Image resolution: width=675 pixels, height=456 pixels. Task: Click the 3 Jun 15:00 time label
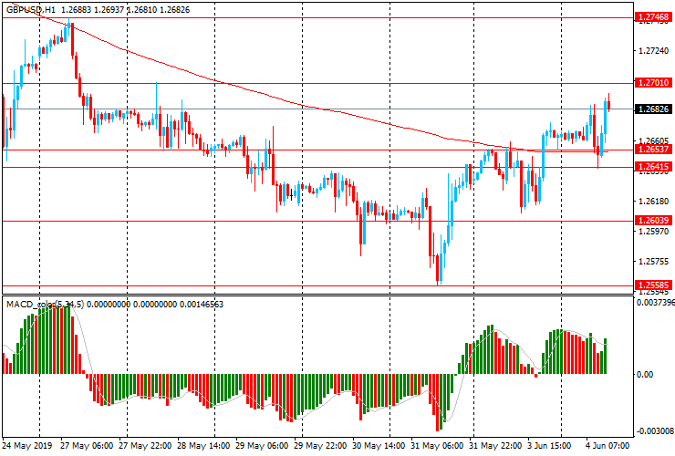549,445
